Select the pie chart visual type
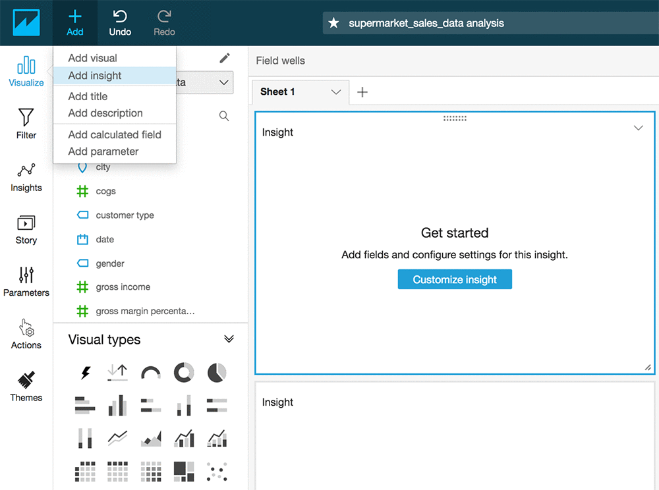 pos(216,372)
